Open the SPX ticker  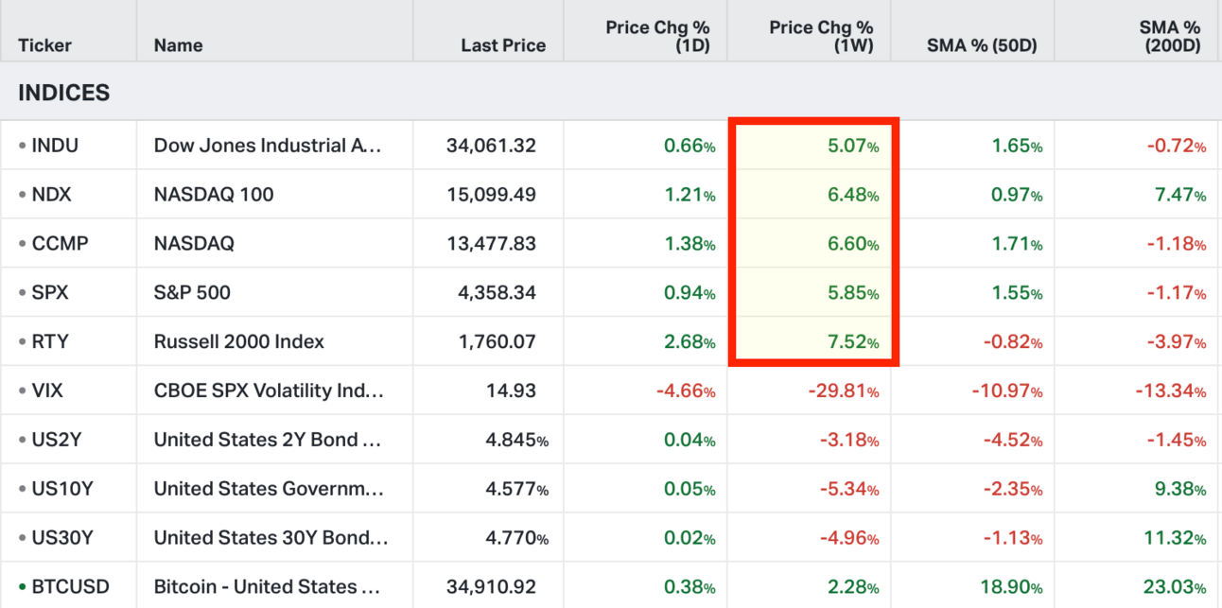pos(50,293)
